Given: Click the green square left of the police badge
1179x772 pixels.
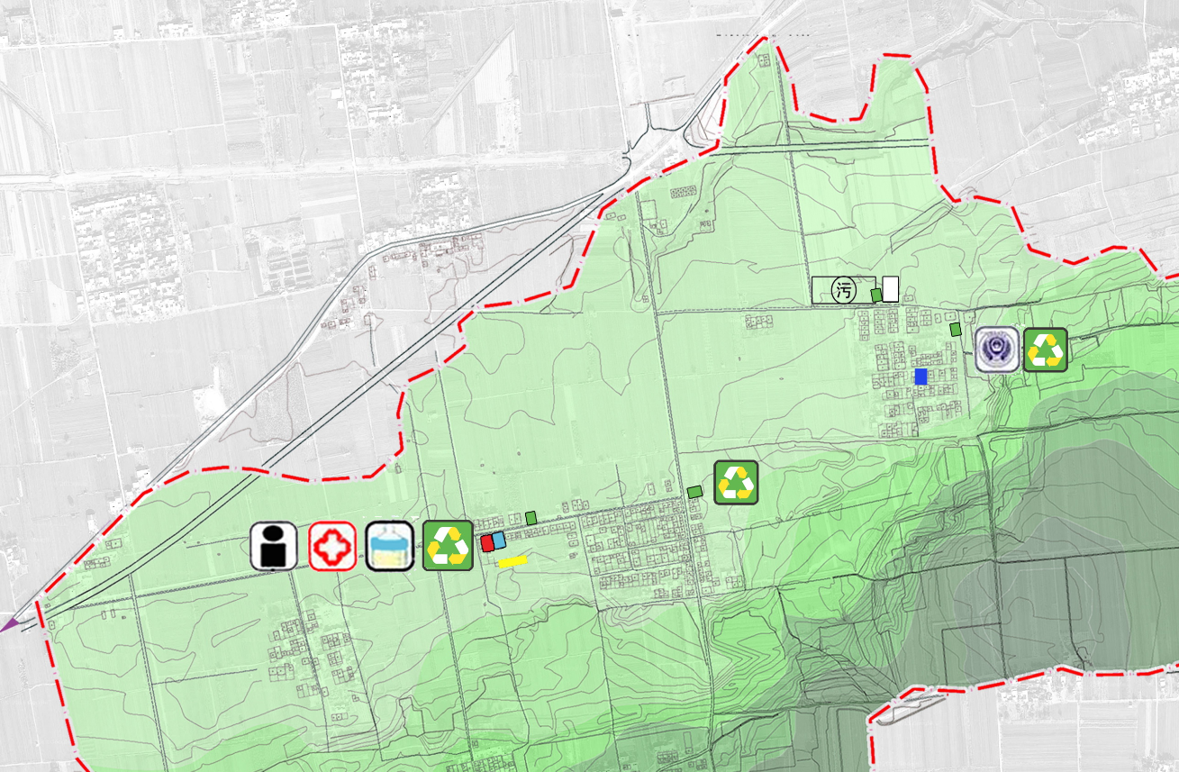Looking at the screenshot, I should (x=956, y=330).
